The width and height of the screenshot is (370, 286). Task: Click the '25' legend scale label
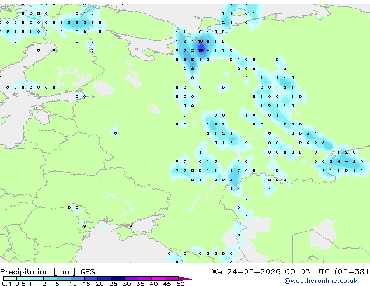click(113, 284)
